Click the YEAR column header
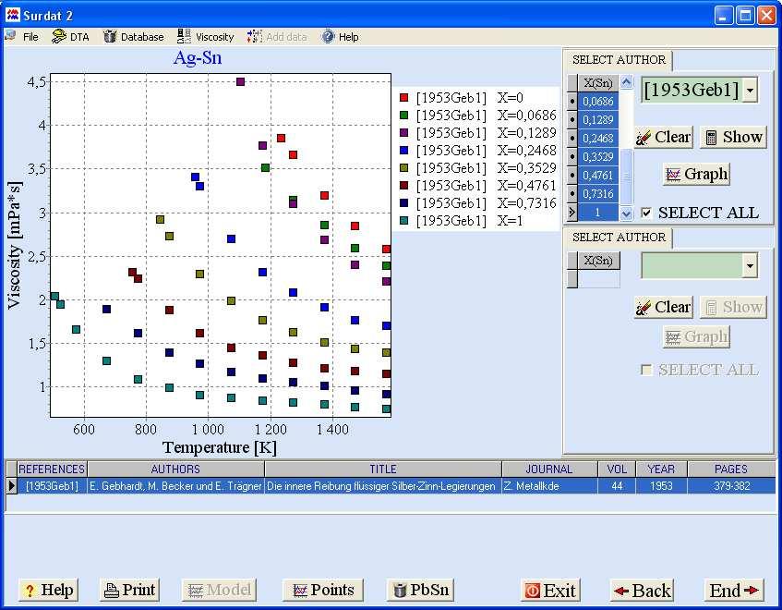The image size is (782, 610). (661, 470)
